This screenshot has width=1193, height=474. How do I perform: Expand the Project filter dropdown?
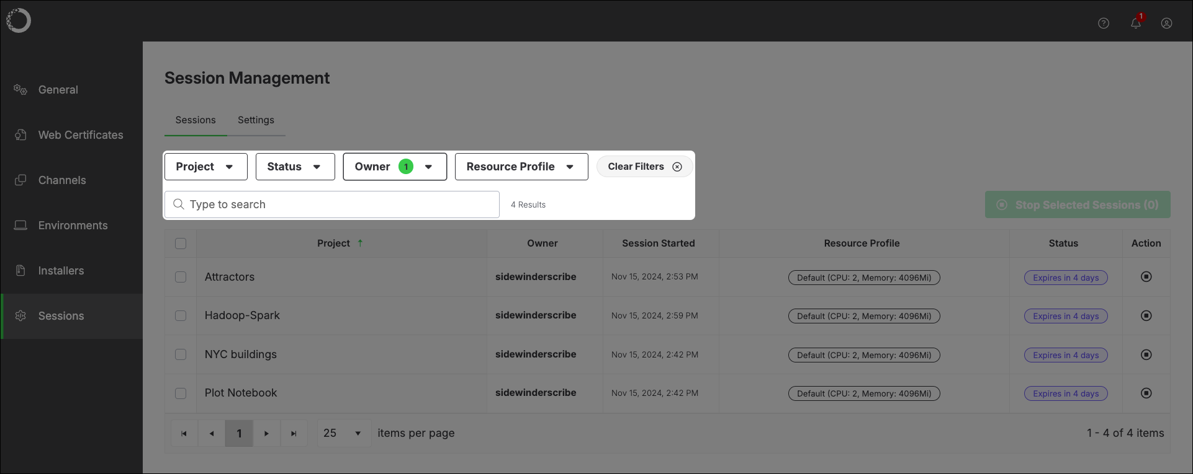pos(205,167)
